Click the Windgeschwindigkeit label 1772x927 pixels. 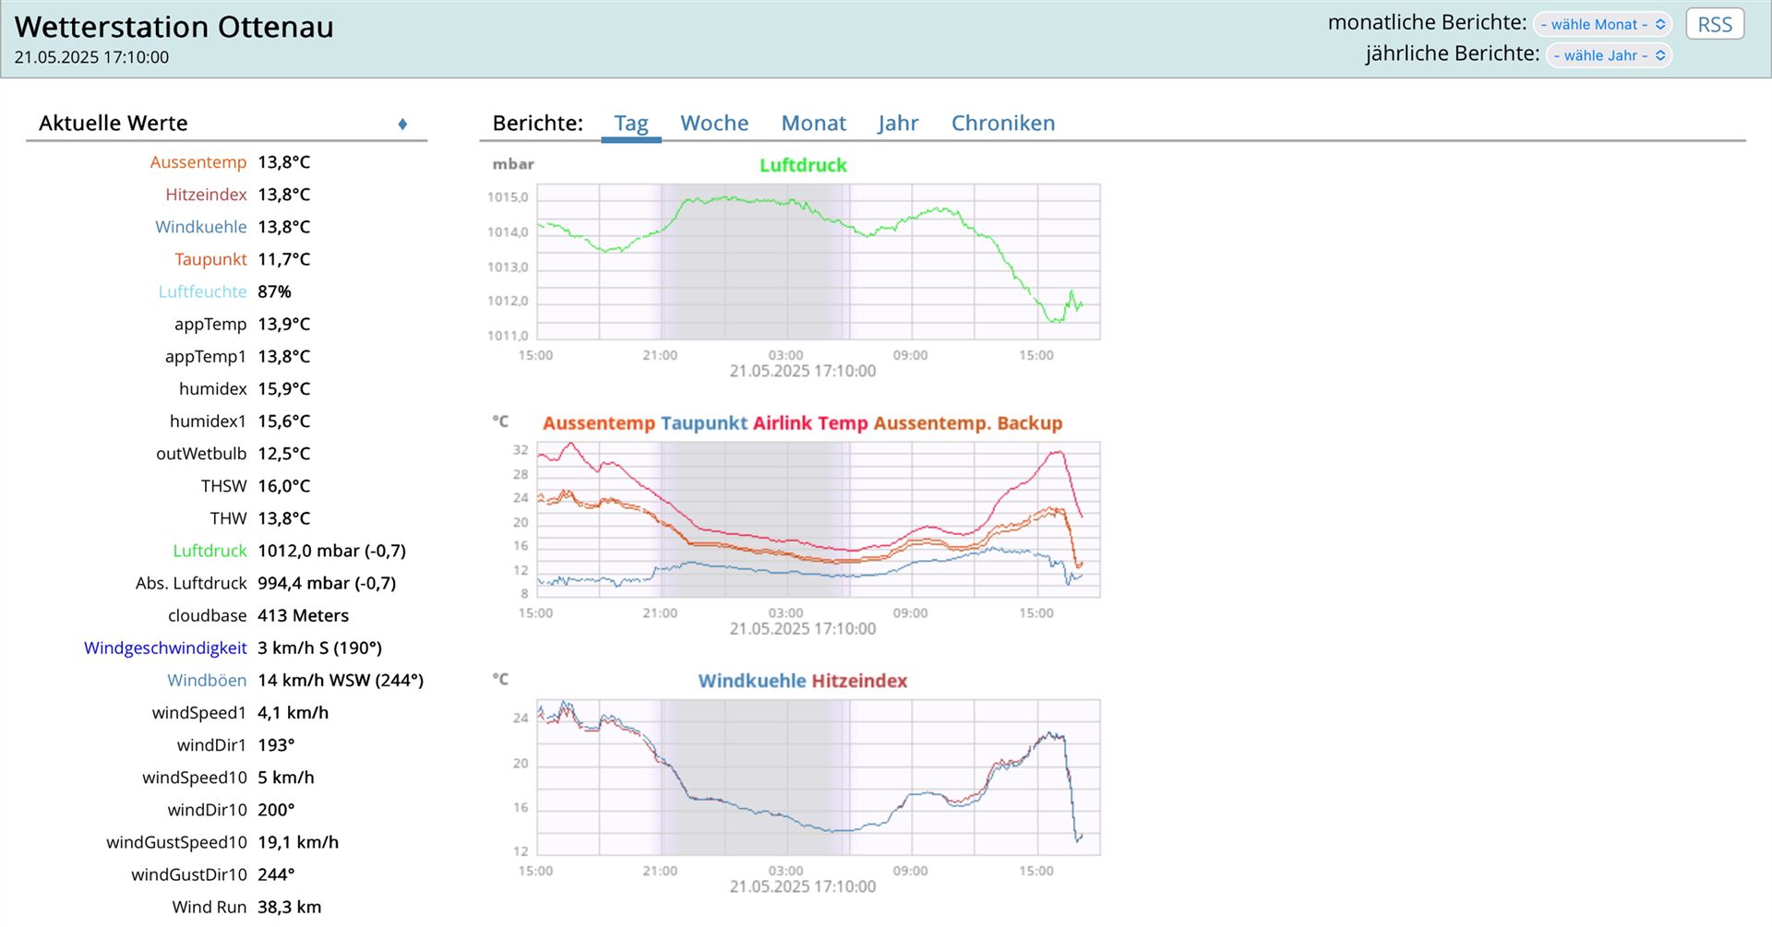click(x=165, y=648)
